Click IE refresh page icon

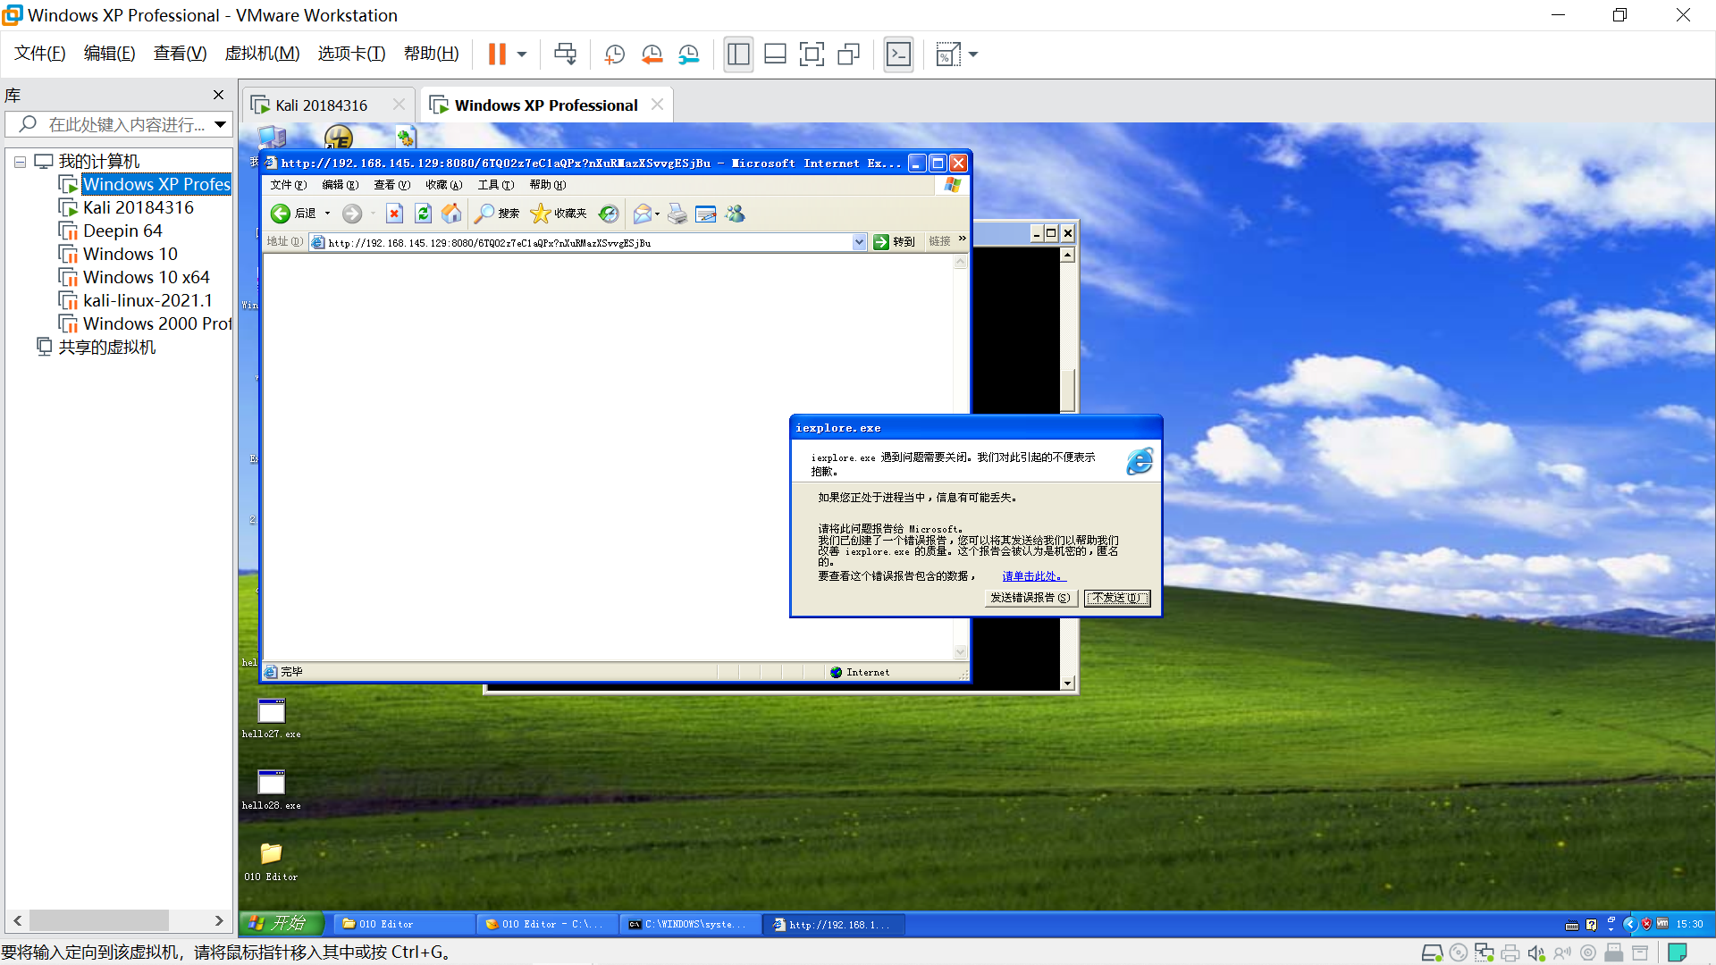click(x=424, y=214)
